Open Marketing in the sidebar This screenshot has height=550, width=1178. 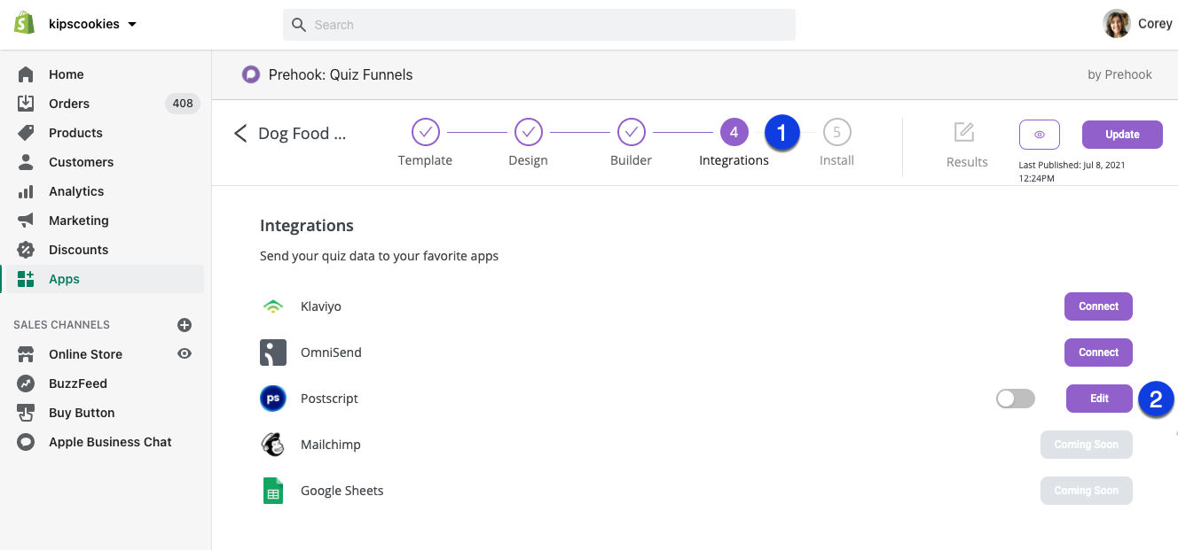[79, 221]
